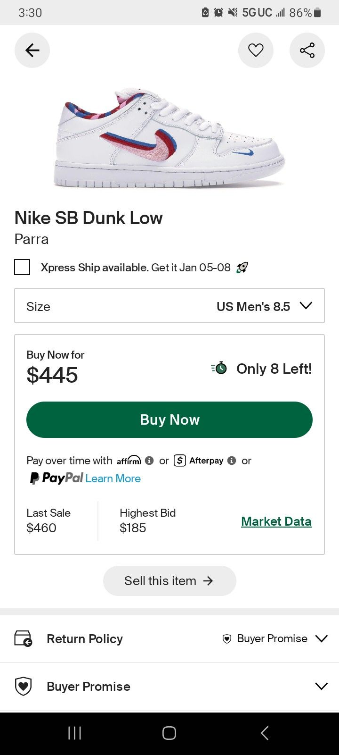The width and height of the screenshot is (339, 755).
Task: Open the Market Data link
Action: [x=276, y=521]
